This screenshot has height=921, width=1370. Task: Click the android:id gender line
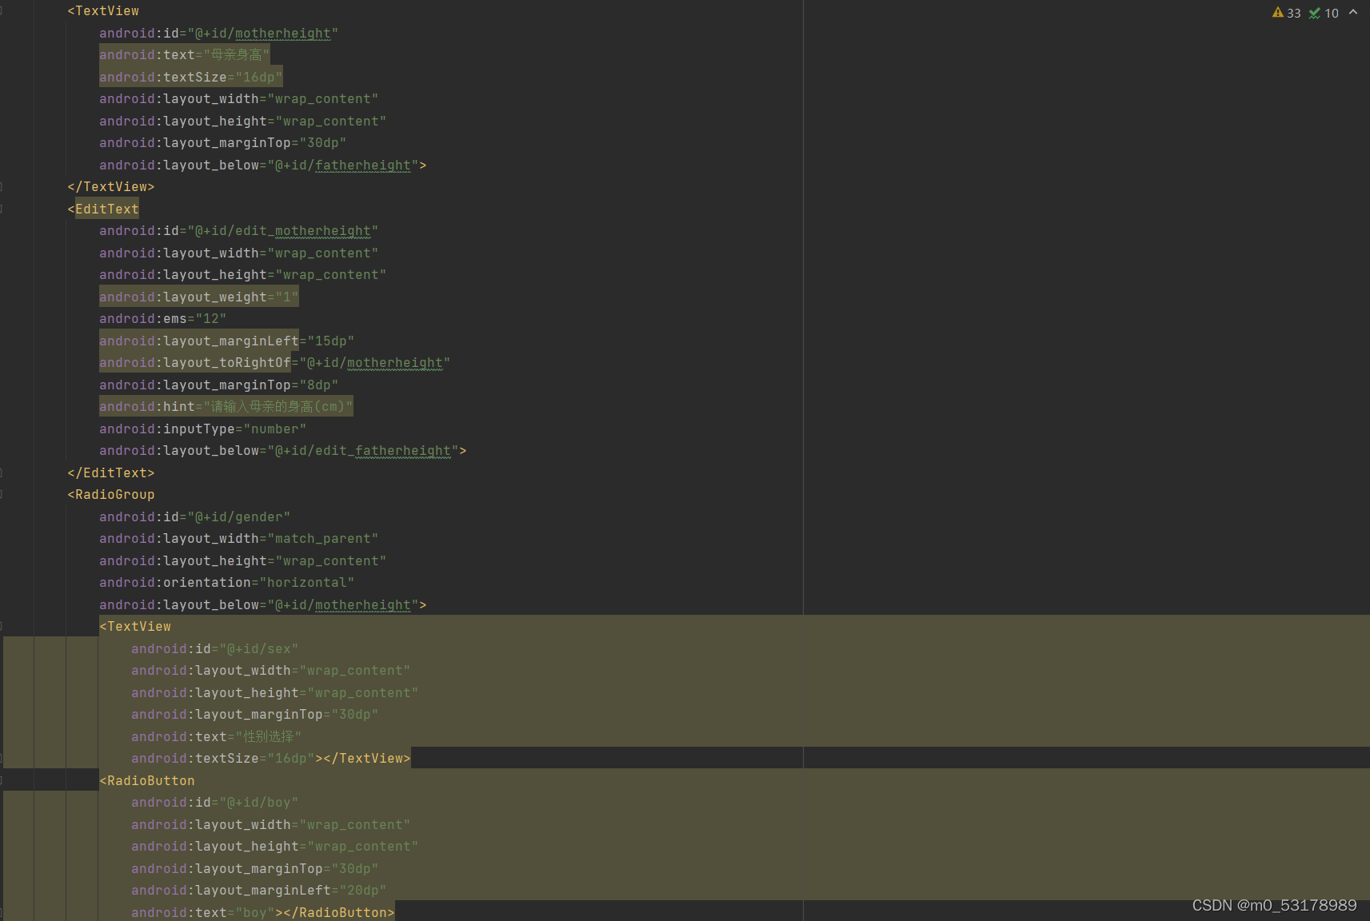click(194, 516)
